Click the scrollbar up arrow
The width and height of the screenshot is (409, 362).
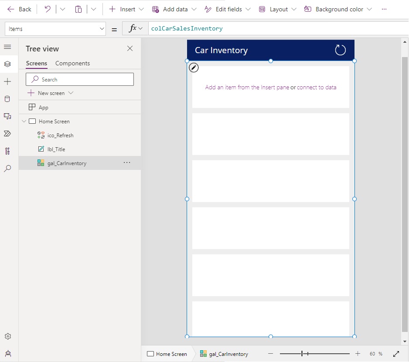tap(405, 42)
